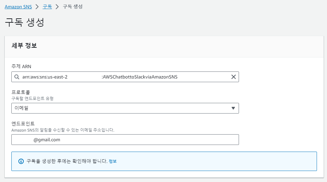
Task: Open the 정보 link in the notice
Action: point(112,161)
